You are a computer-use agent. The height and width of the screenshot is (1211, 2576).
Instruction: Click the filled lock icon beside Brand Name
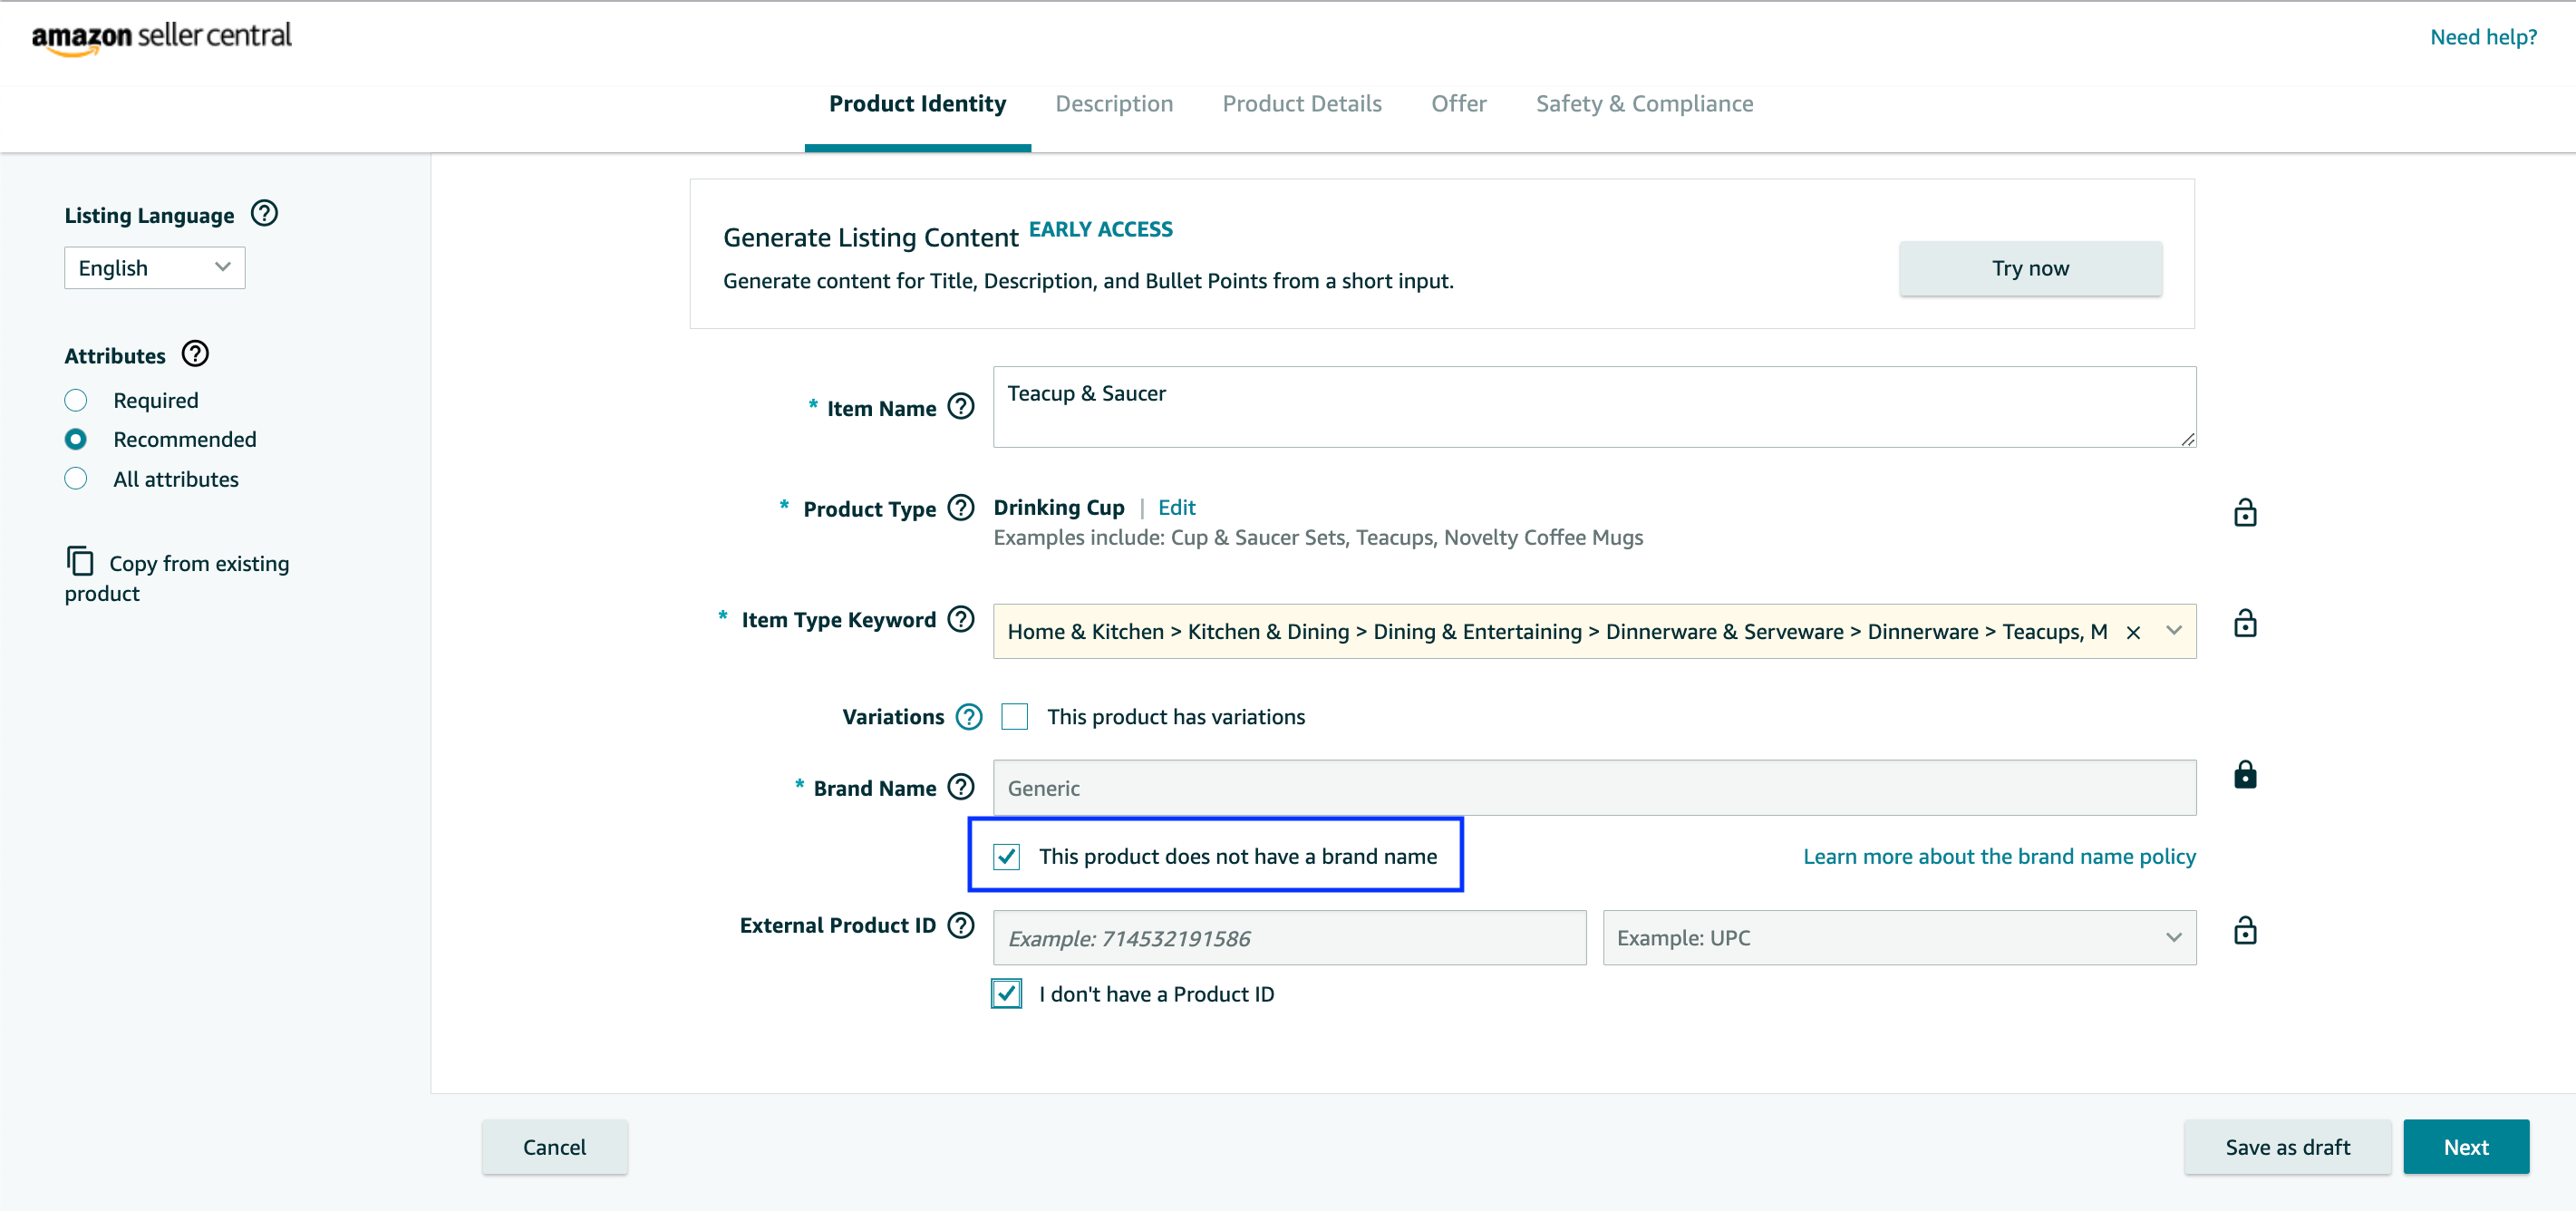pyautogui.click(x=2245, y=775)
